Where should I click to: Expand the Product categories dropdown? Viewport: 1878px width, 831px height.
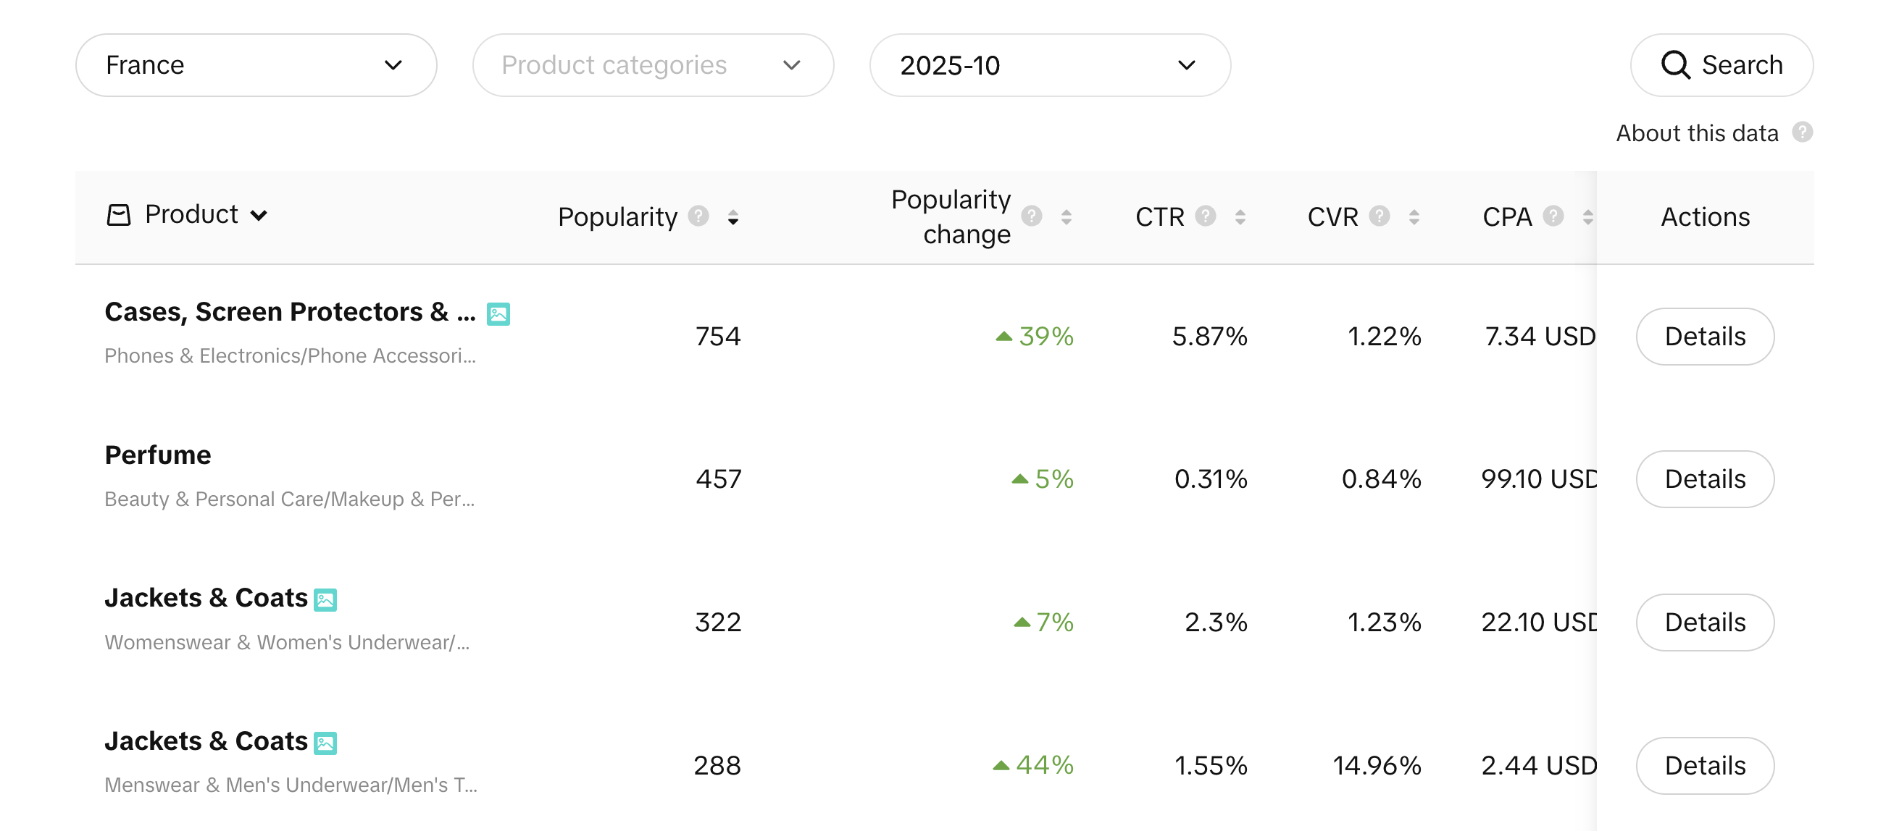click(x=653, y=65)
